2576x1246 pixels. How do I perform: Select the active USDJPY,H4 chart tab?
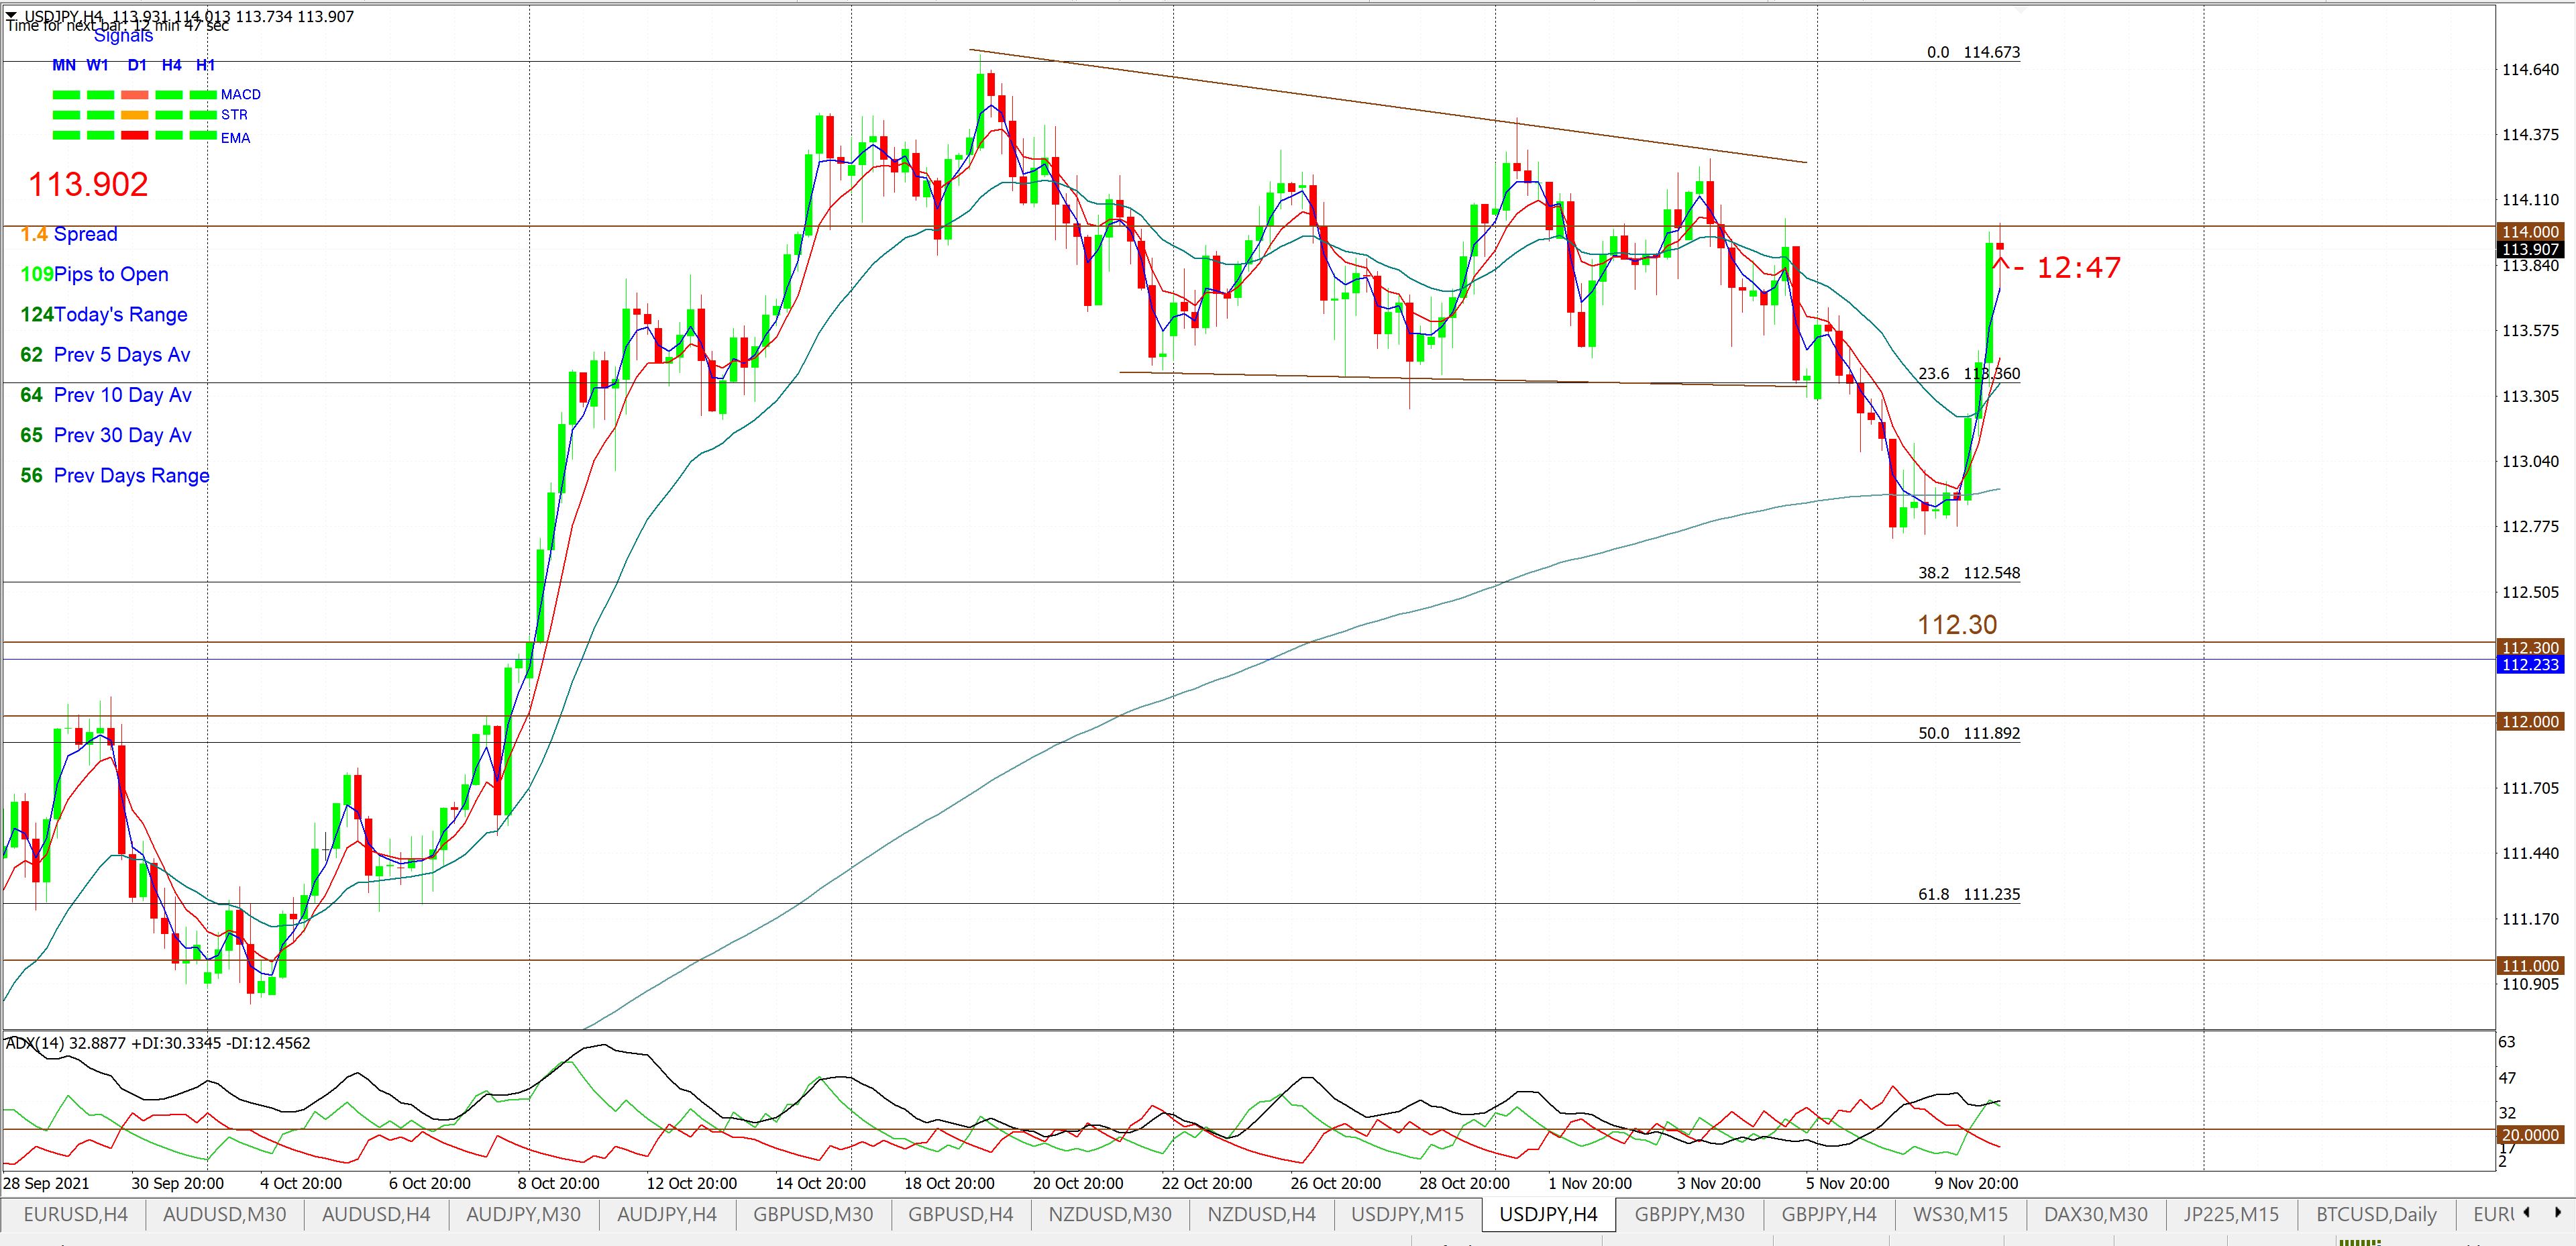(1549, 1214)
